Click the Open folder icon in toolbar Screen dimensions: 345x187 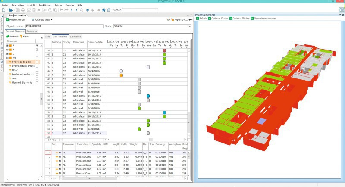pos(10,10)
